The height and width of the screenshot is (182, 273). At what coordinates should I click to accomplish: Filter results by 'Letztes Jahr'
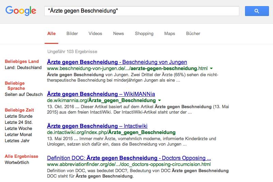pos(17,141)
